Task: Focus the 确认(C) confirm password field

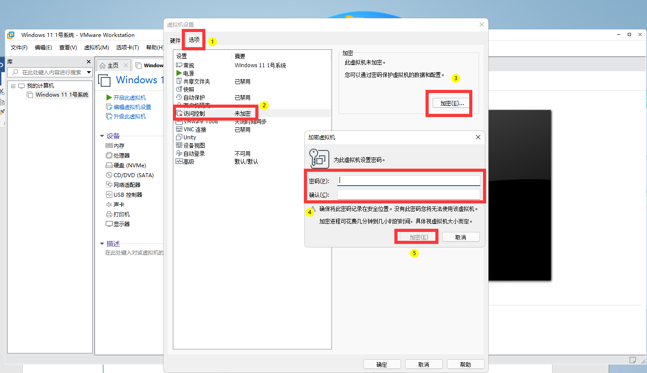Action: [409, 195]
